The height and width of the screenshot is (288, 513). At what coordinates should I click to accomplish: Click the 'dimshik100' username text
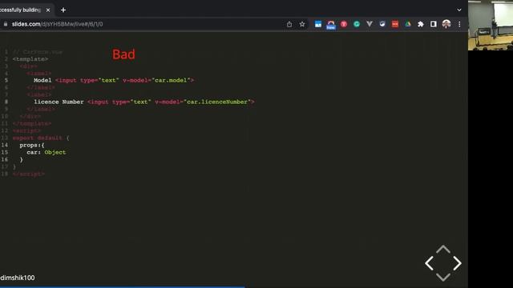tap(18, 278)
